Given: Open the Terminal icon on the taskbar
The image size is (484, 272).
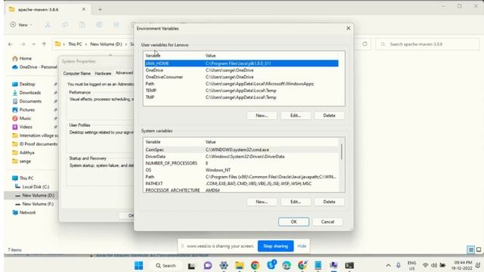Looking at the screenshot, I should pos(349,265).
